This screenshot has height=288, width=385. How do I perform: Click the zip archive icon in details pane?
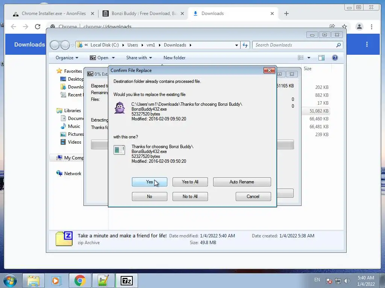pos(64,238)
